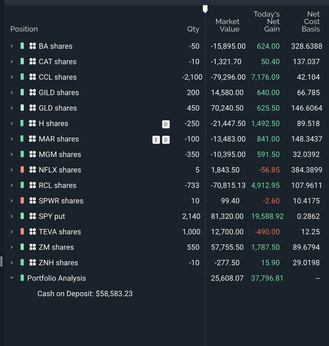329x346 pixels.
Task: Click GILD quantity 200
Action: [x=193, y=93]
